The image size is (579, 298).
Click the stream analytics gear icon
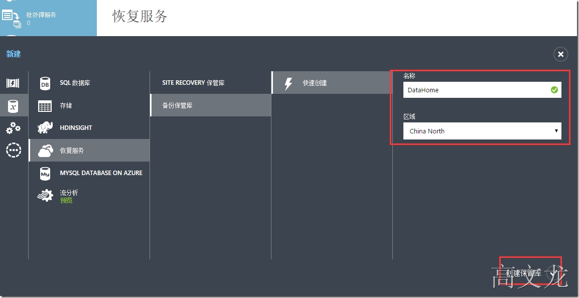[x=45, y=195]
